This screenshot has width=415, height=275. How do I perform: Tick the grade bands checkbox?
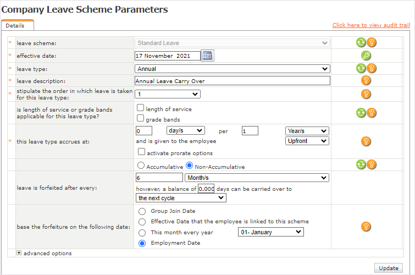[141, 119]
